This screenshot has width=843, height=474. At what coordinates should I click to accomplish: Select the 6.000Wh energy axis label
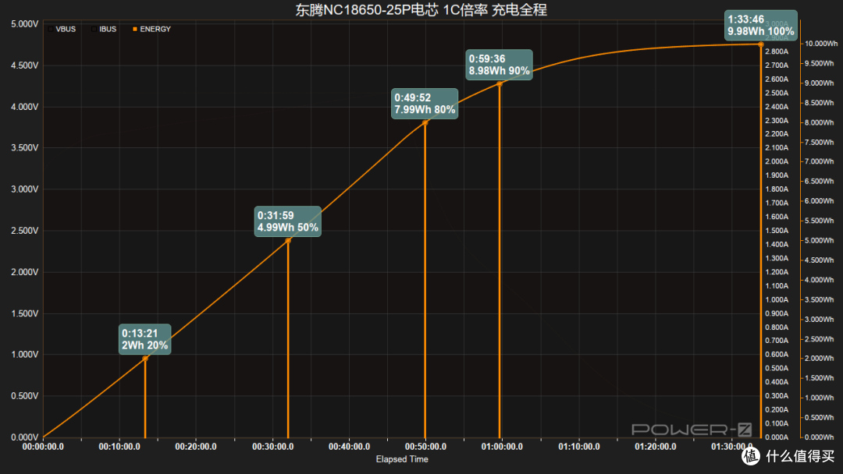click(820, 201)
